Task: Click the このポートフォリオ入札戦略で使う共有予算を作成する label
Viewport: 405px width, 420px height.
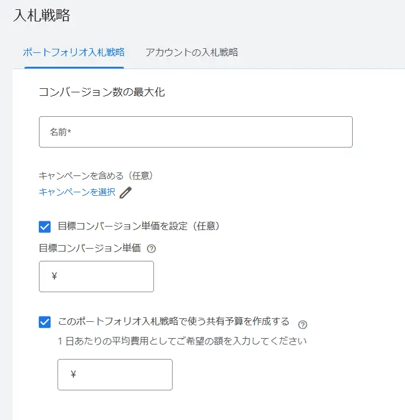Action: click(174, 321)
